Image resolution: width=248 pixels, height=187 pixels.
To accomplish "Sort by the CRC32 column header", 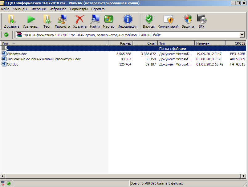I will click(236, 43).
